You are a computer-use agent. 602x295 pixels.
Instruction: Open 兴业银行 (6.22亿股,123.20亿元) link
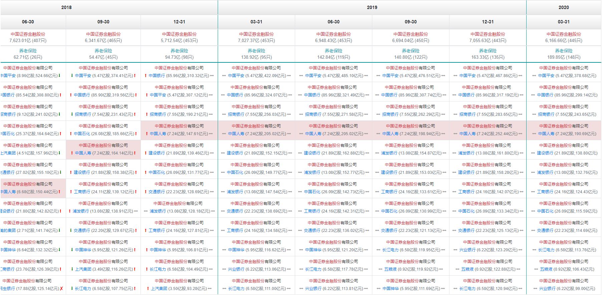pyautogui.click(x=467, y=250)
